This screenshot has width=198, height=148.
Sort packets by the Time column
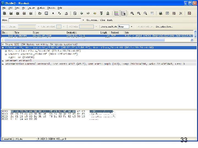tap(23, 32)
